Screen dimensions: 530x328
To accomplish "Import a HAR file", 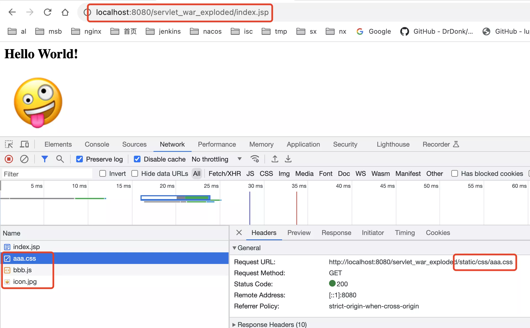I will pyautogui.click(x=275, y=159).
